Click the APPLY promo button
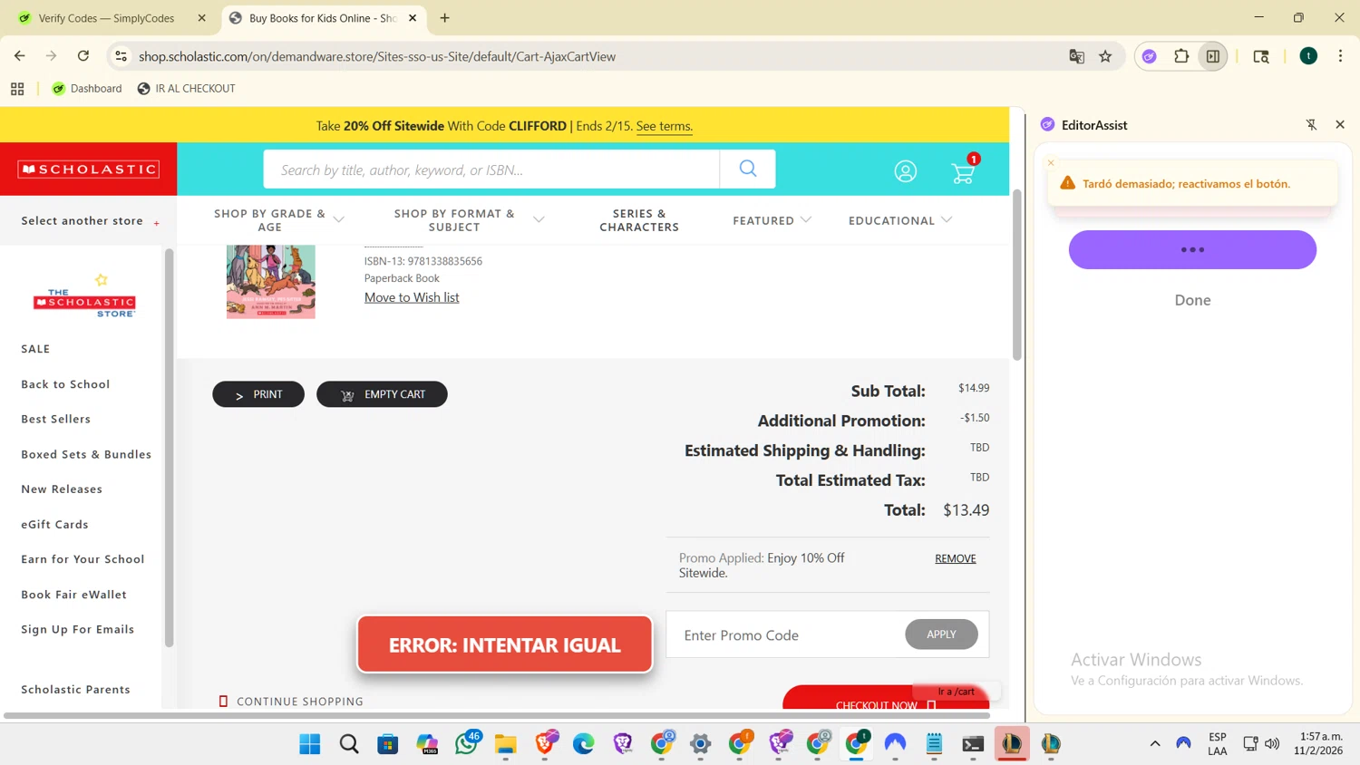 (x=941, y=634)
